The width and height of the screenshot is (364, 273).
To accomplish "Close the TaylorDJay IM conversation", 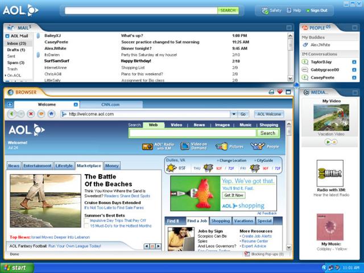I will pos(354,62).
